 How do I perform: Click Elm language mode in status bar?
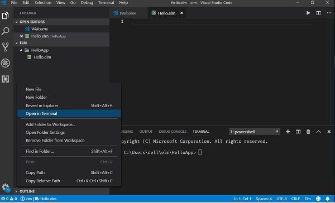pyautogui.click(x=308, y=199)
